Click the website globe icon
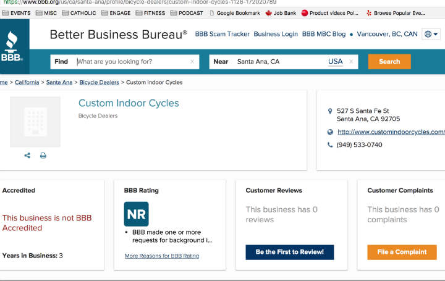Image resolution: width=445 pixels, height=281 pixels. pyautogui.click(x=330, y=132)
